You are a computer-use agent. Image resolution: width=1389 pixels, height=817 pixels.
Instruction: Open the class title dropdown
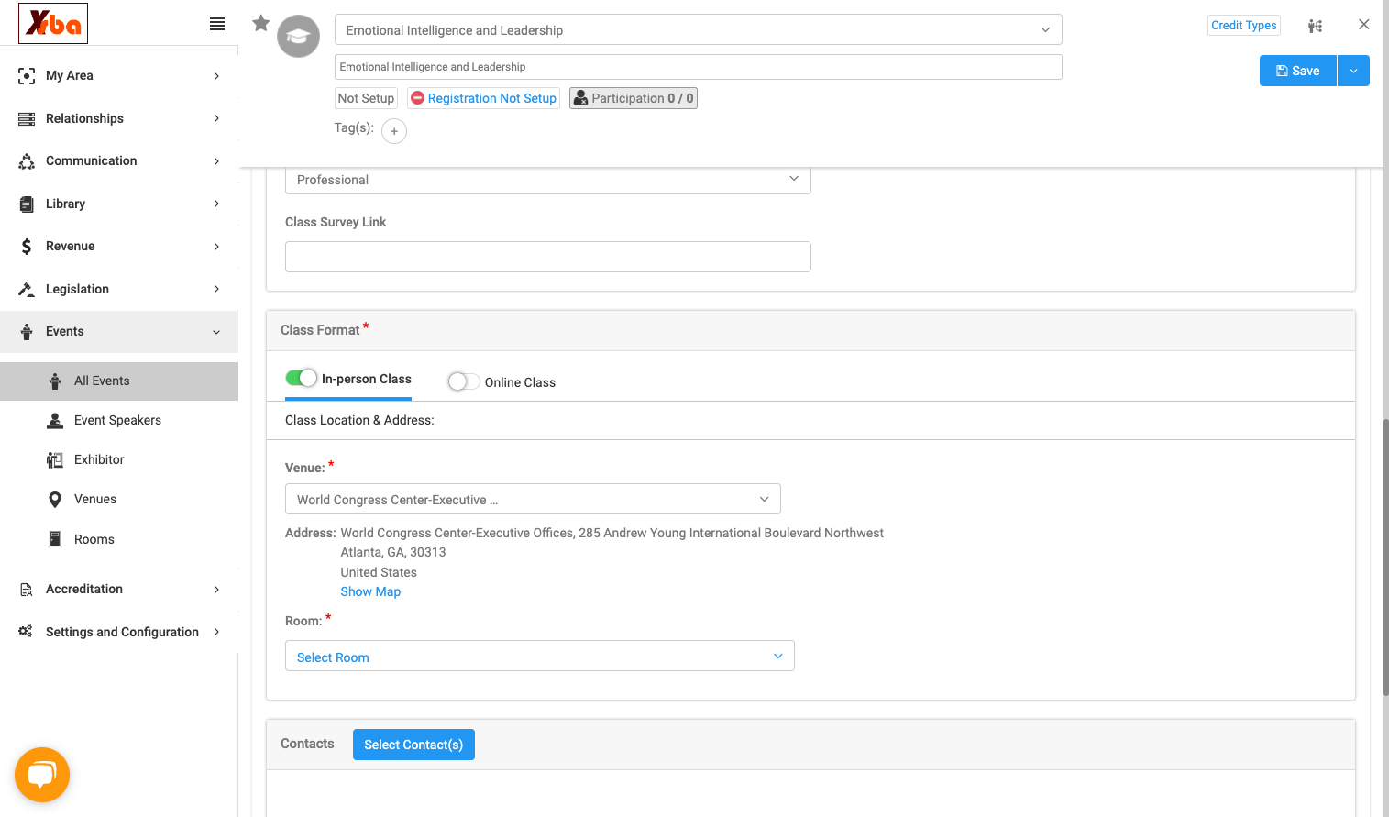click(698, 29)
